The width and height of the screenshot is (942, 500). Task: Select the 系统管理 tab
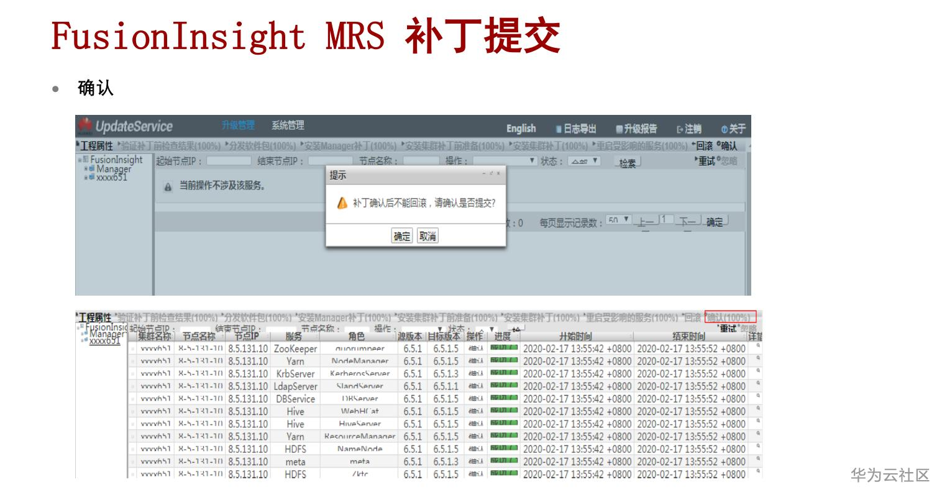288,125
